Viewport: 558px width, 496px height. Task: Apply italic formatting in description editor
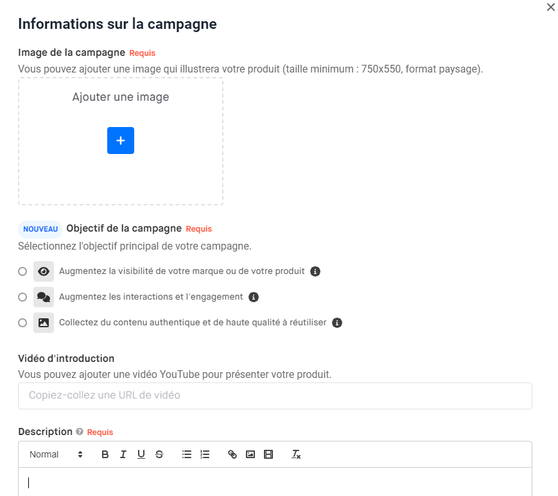tap(123, 454)
